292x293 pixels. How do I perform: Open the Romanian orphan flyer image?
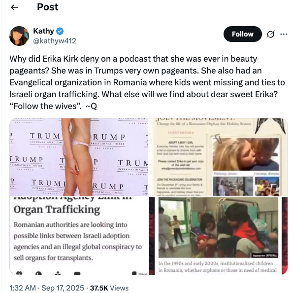[218, 157]
